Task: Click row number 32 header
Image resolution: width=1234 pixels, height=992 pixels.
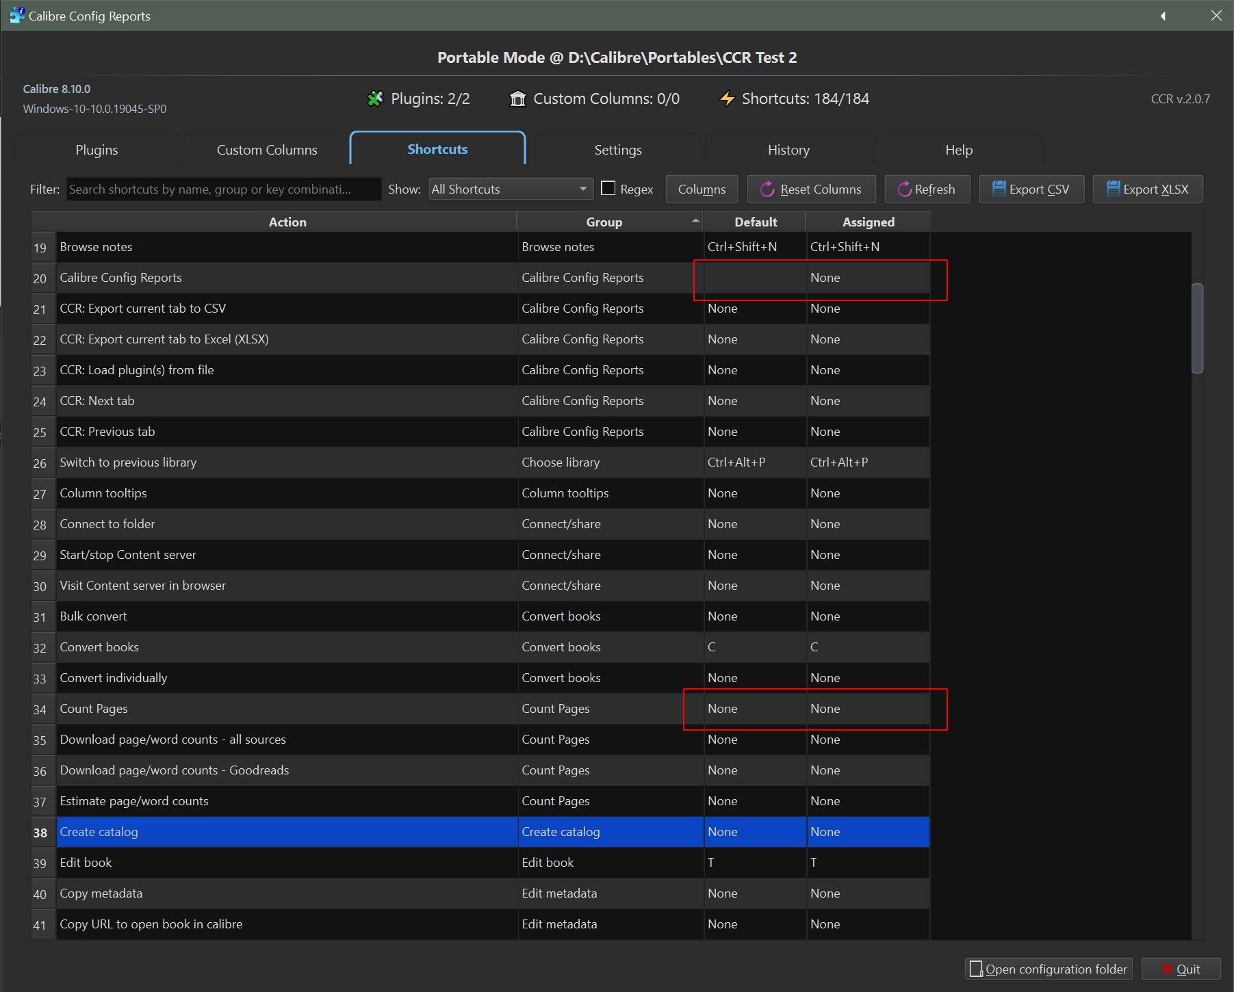Action: tap(43, 647)
